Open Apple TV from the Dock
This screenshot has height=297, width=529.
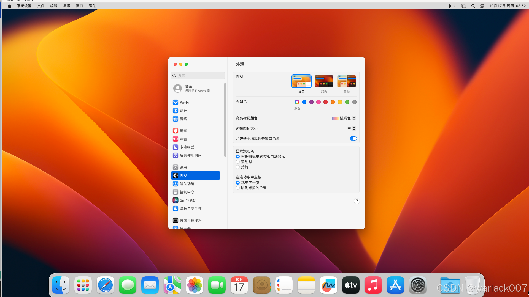[x=351, y=285]
